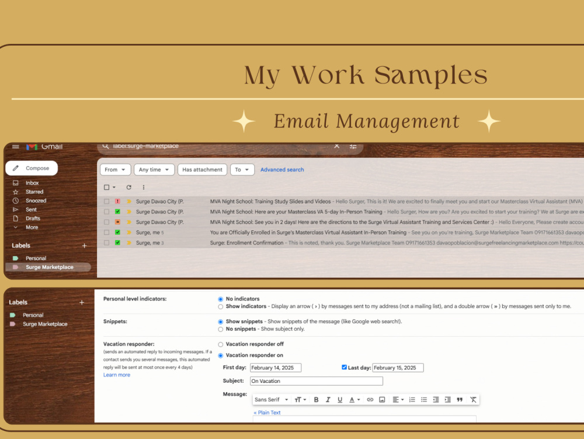Open the Advanced search link
This screenshot has height=439, width=584.
pyautogui.click(x=282, y=170)
